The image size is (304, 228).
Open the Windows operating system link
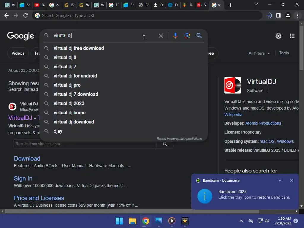tap(285, 142)
